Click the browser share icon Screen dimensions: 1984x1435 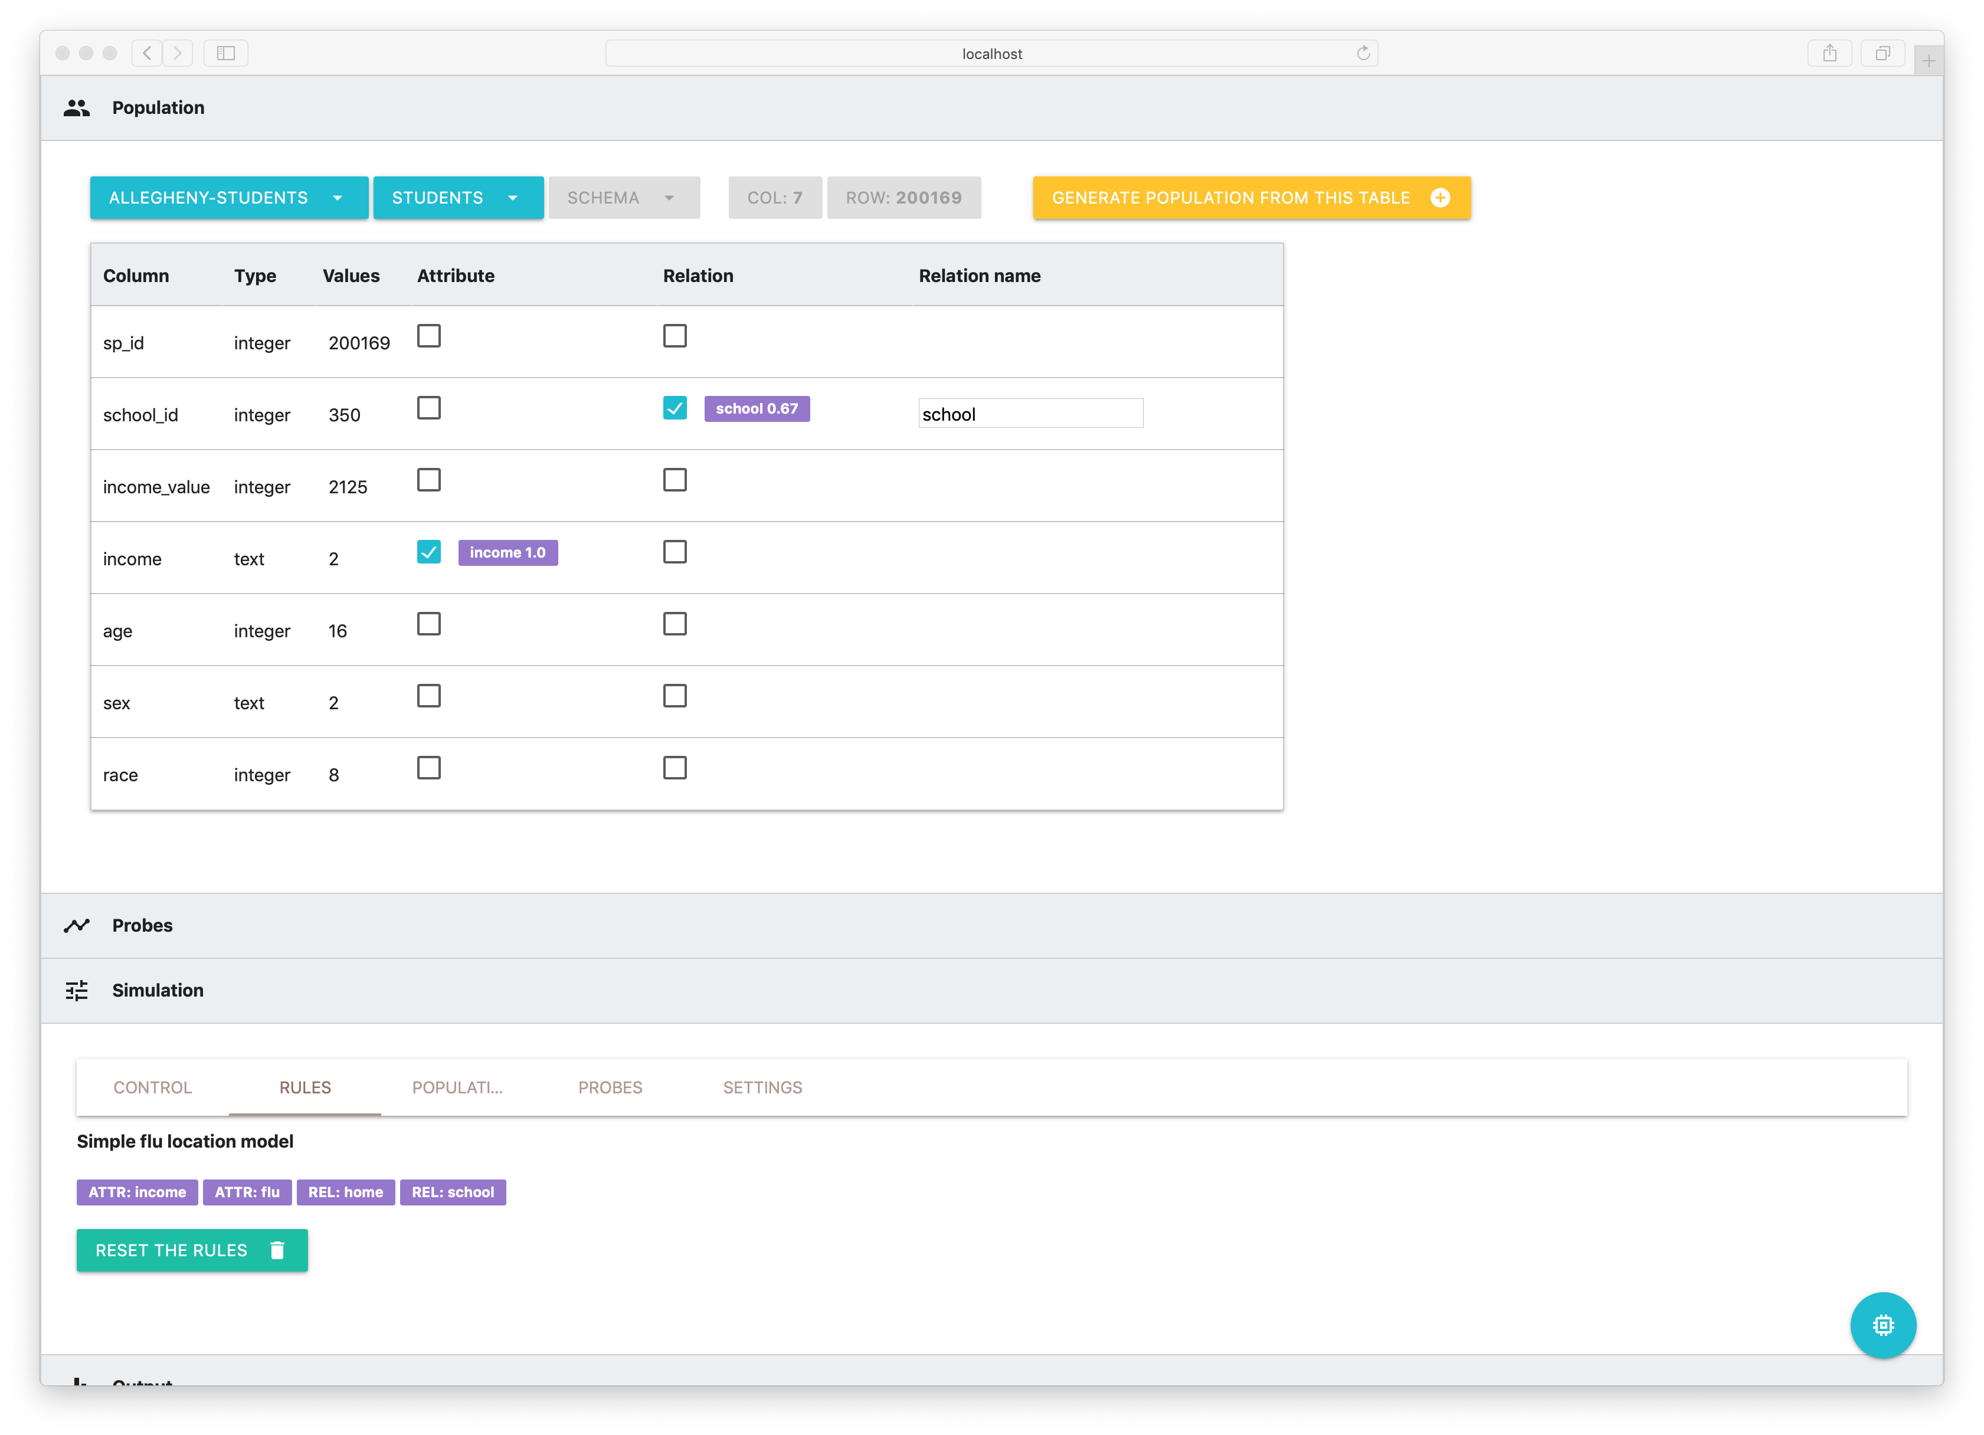[x=1829, y=53]
